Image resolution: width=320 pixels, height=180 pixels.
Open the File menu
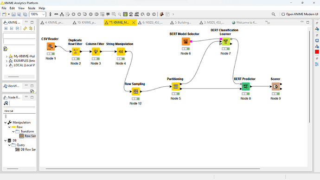(4, 8)
